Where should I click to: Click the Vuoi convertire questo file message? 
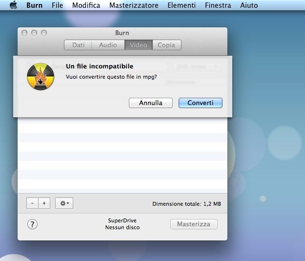[111, 77]
